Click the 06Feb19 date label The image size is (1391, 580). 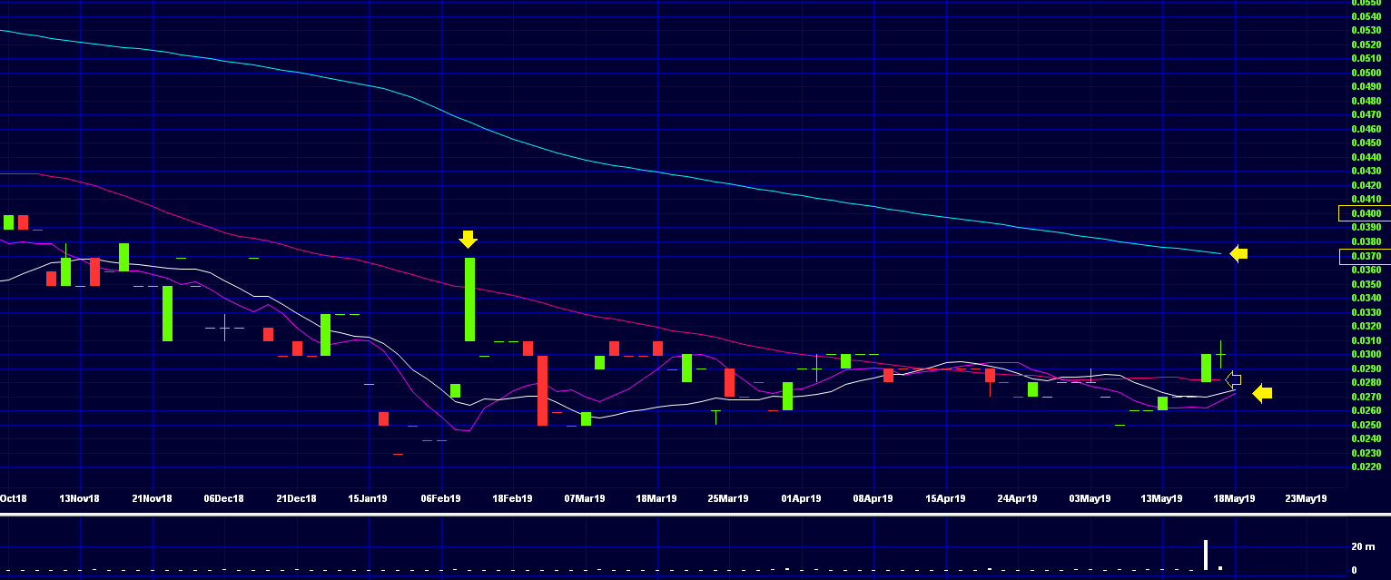tap(440, 498)
